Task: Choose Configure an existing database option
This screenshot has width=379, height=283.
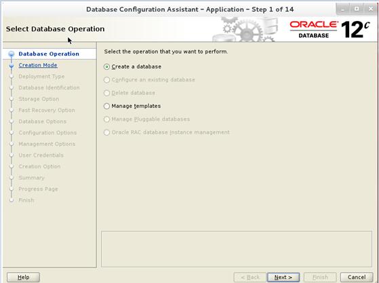Action: (106, 80)
